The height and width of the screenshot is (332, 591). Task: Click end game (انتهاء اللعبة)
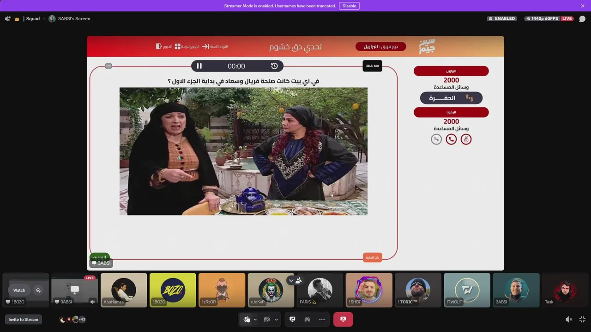(215, 47)
